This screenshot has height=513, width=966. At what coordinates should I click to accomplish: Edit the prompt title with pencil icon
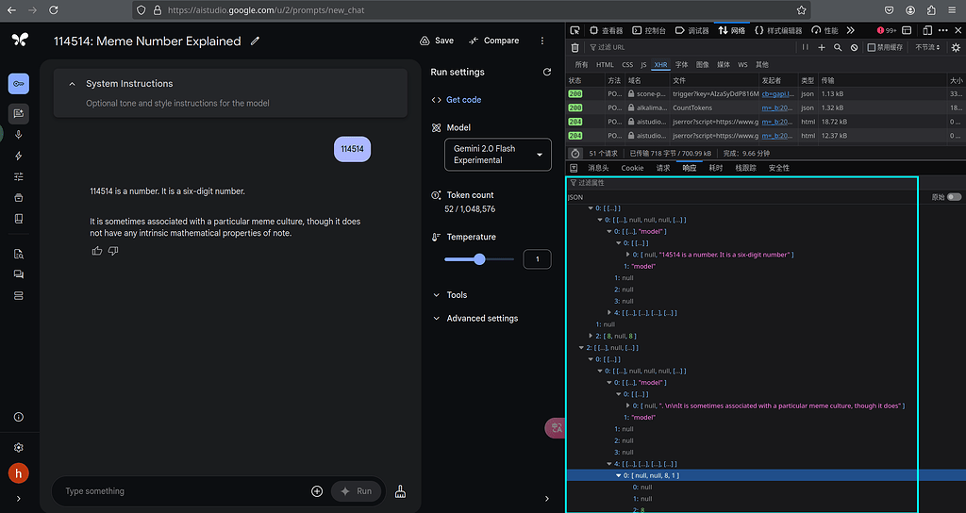tap(255, 41)
